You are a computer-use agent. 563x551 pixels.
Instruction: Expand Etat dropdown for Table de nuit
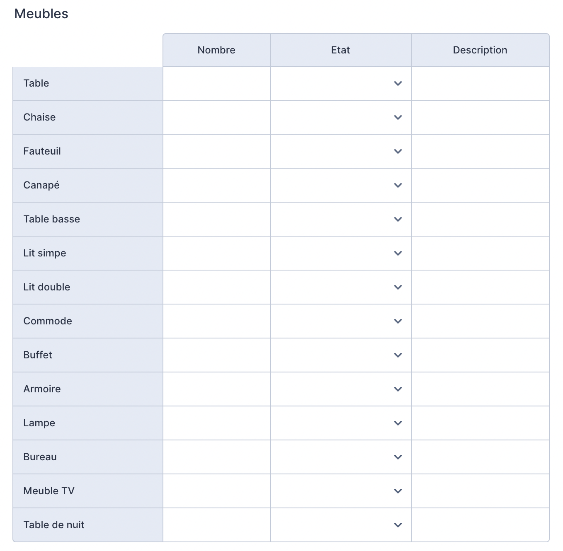click(341, 525)
